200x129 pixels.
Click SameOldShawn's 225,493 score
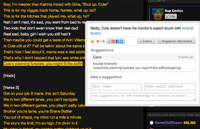point(189,123)
